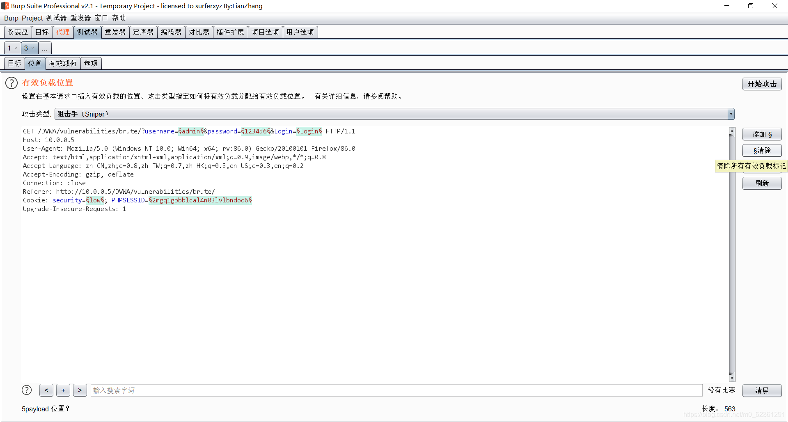Switch to the top-level 目标 tab

(x=42, y=32)
